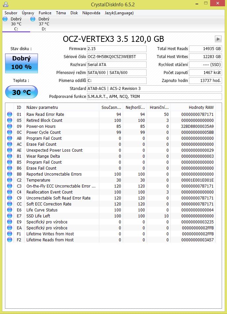Click the Sériové číslo serial number field
The width and height of the screenshot is (227, 314).
(x=117, y=57)
